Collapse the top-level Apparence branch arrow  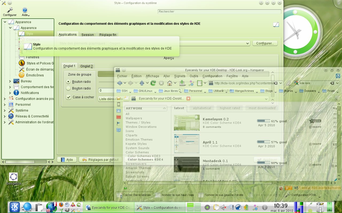point(5,22)
